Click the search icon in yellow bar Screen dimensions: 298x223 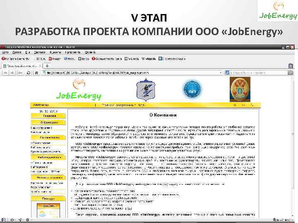coord(252,105)
